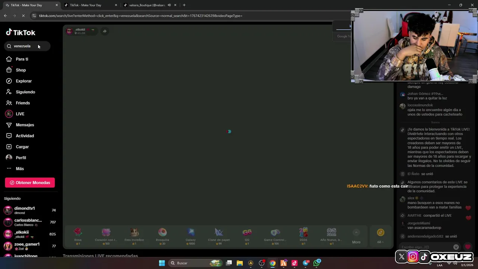This screenshot has height=269, width=478.
Task: Close the valsara_Boutique tab
Action: pyautogui.click(x=175, y=5)
